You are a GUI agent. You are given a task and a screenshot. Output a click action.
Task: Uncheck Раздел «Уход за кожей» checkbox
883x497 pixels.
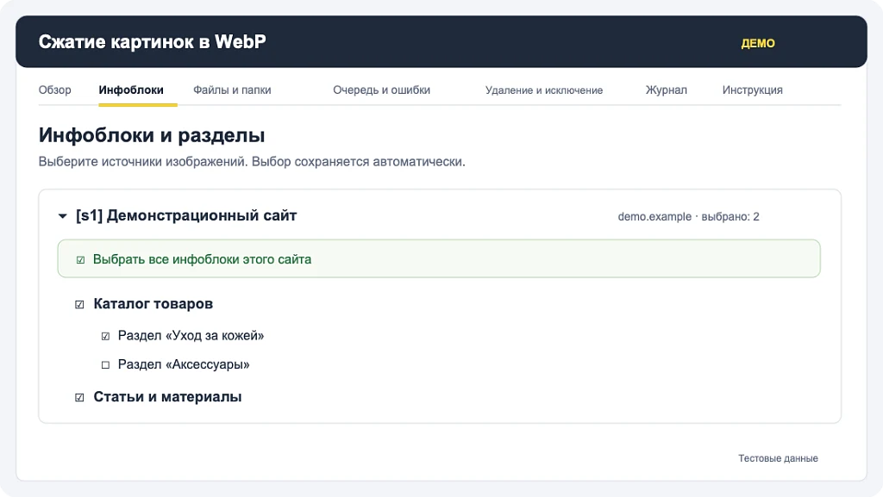[x=105, y=336]
